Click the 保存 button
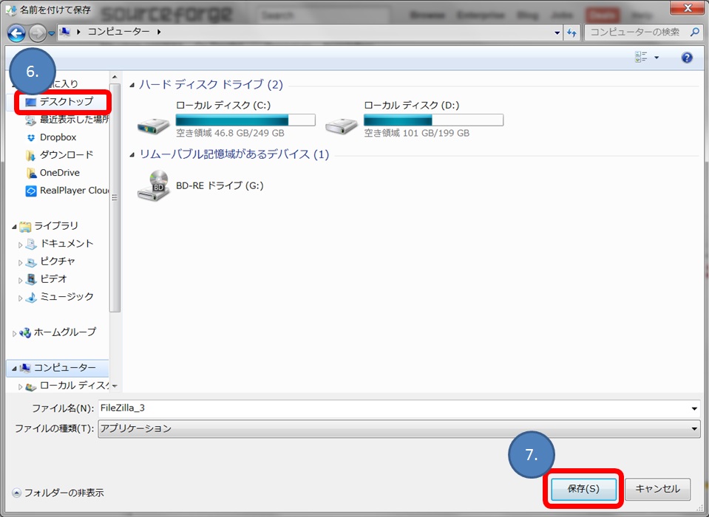The height and width of the screenshot is (517, 709). pyautogui.click(x=583, y=489)
